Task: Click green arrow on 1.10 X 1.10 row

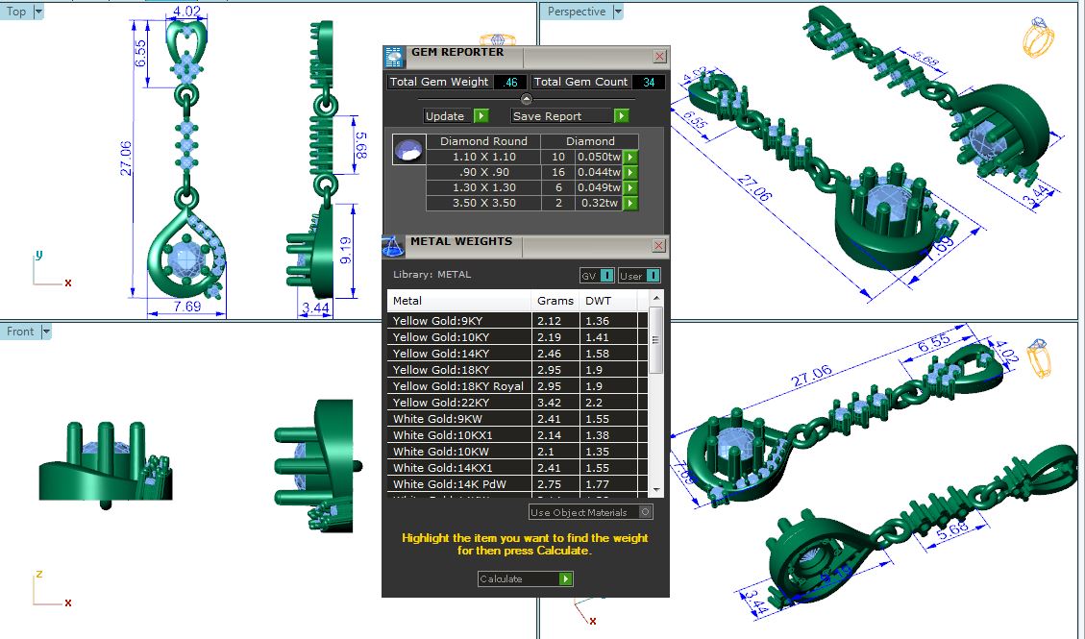Action: click(x=630, y=157)
